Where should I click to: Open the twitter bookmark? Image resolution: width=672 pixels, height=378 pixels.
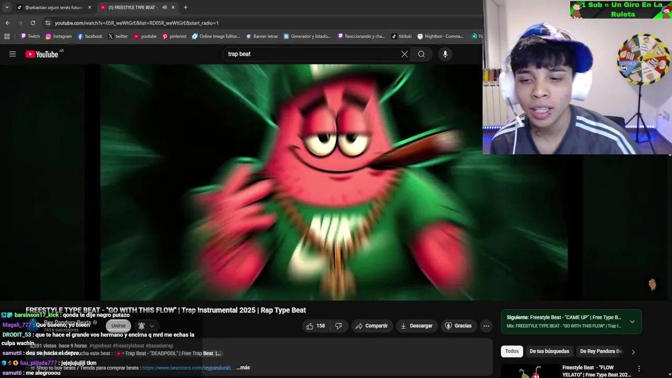[x=118, y=36]
